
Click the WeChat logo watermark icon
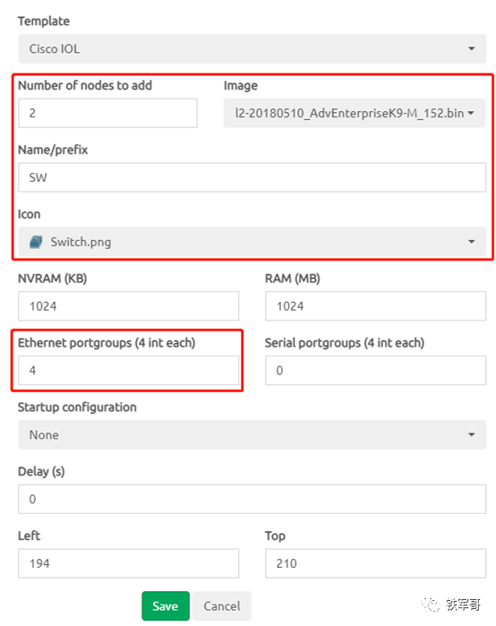(431, 605)
